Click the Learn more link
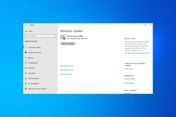Viewport: 176px width, 117px height. (x=128, y=68)
